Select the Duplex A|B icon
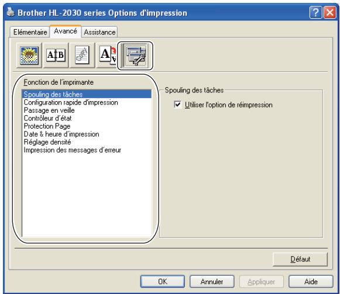The height and width of the screenshot is (294, 340). coord(56,56)
